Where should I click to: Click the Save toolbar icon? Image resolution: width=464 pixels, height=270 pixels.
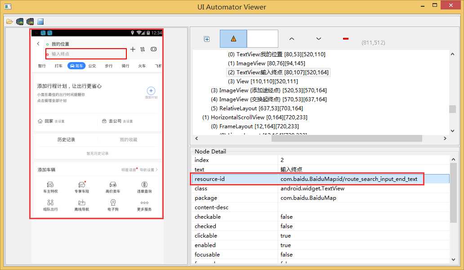[40, 22]
